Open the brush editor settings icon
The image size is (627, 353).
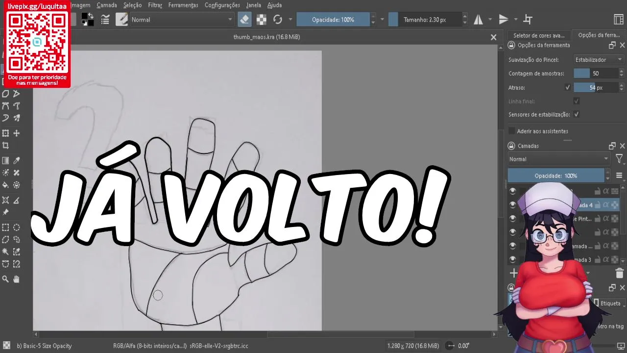pyautogui.click(x=105, y=20)
